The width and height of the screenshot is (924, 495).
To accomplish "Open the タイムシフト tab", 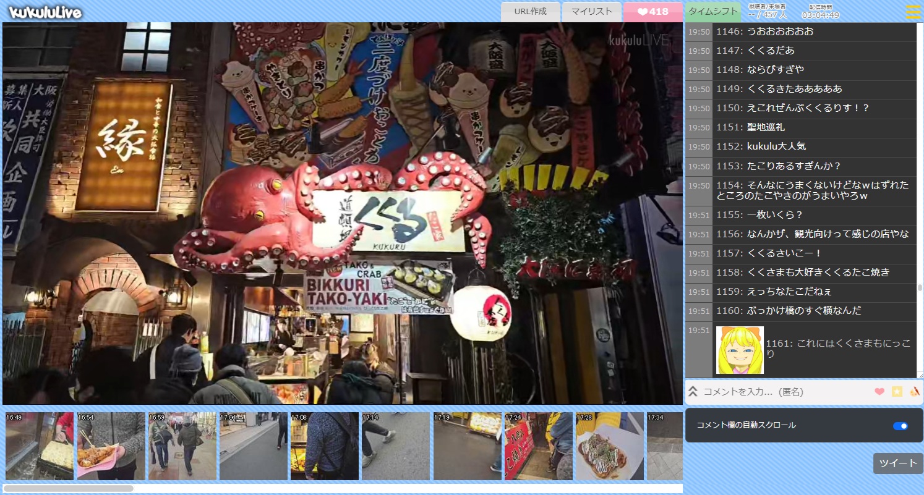I will coord(712,12).
